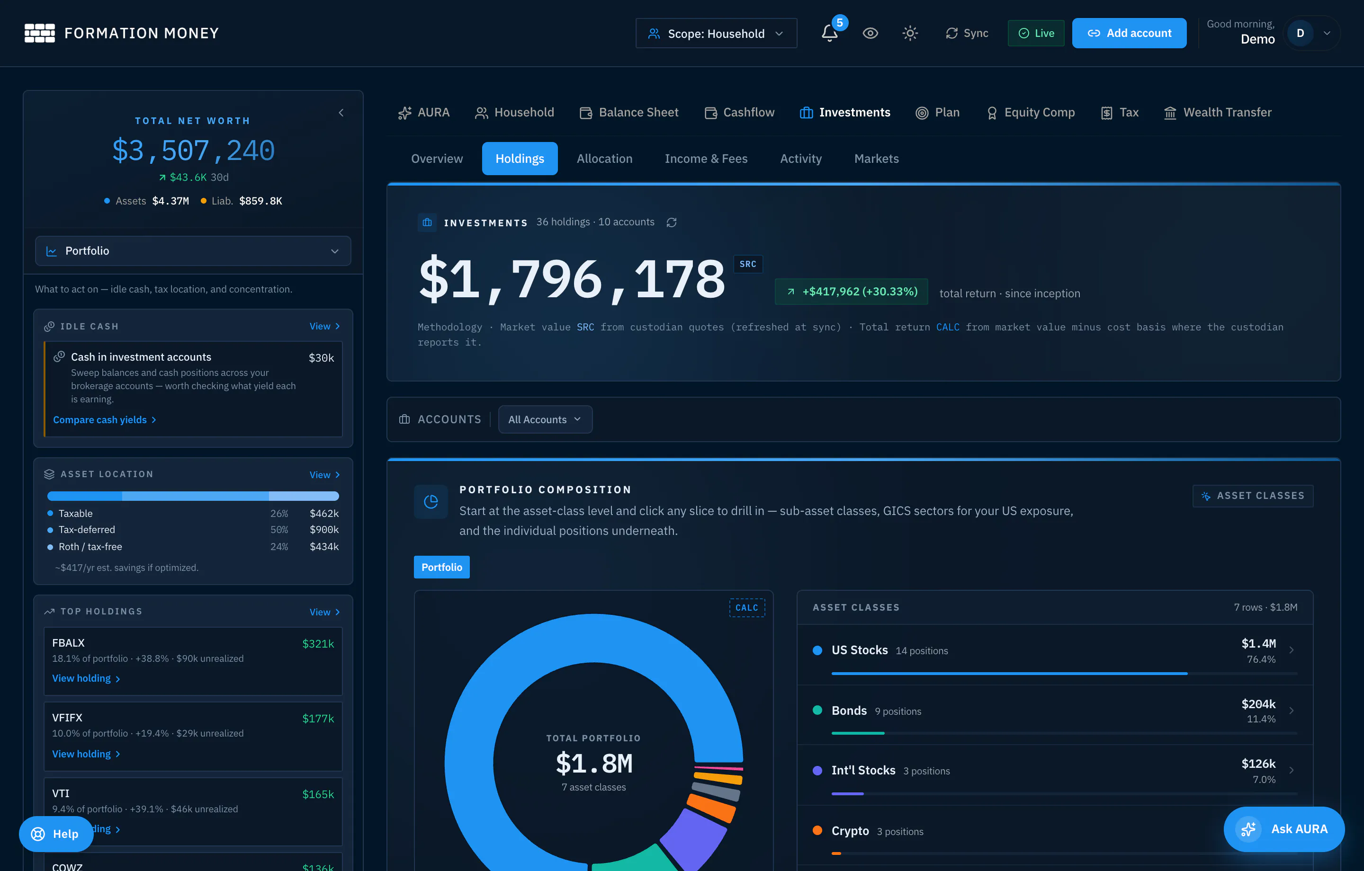
Task: Click the Cash in investment accounts card
Action: pyautogui.click(x=193, y=389)
